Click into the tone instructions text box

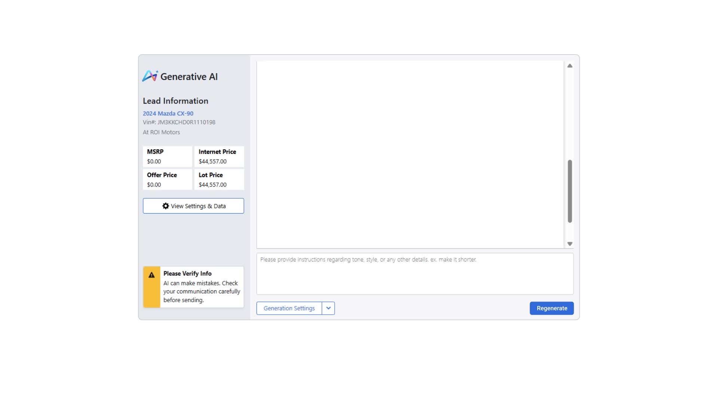[414, 274]
